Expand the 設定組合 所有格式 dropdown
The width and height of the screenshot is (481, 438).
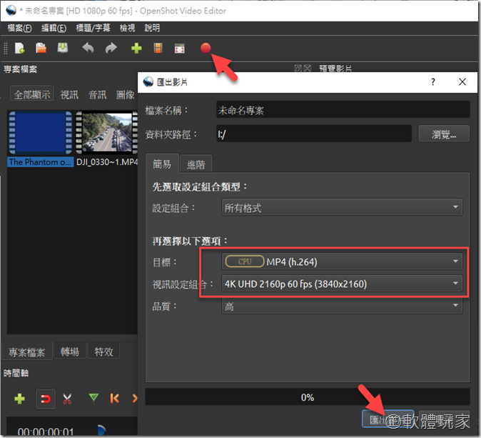pos(342,208)
